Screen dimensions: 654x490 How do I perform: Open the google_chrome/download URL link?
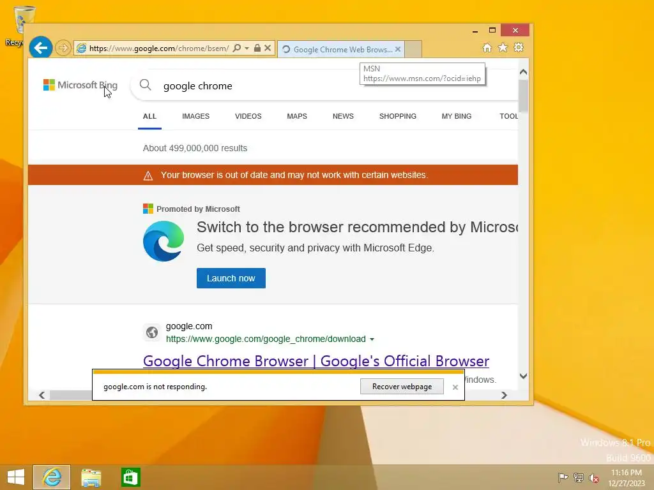pyautogui.click(x=266, y=339)
